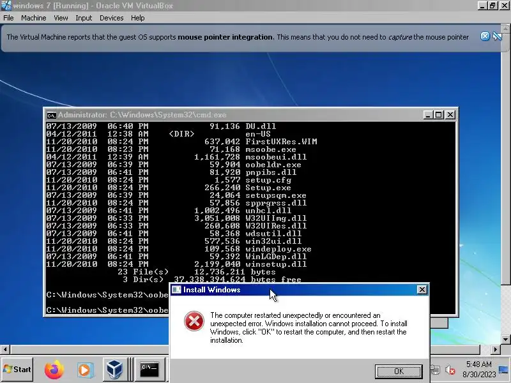
Task: Click the en-US directory entry
Action: (158, 134)
